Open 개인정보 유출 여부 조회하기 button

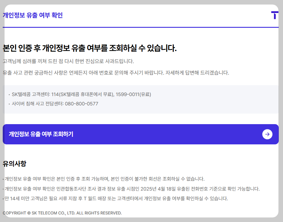pyautogui.click(x=141, y=134)
